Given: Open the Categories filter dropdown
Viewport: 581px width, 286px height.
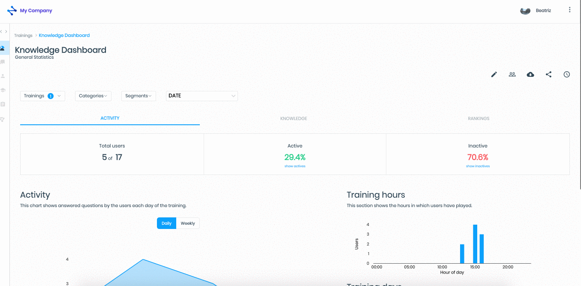Looking at the screenshot, I should pos(93,96).
